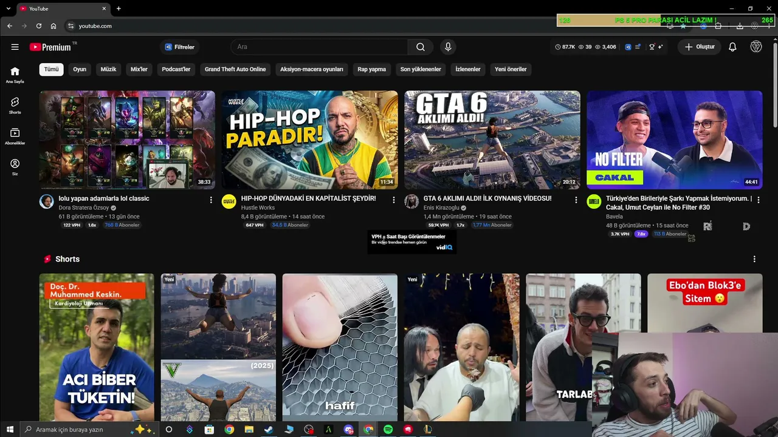Open Hustle Works channel avatar
This screenshot has height=437, width=778.
[x=229, y=202]
